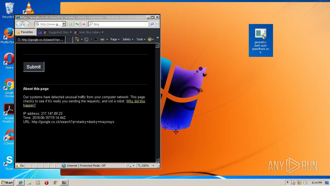Select the IP address line text

43,113
